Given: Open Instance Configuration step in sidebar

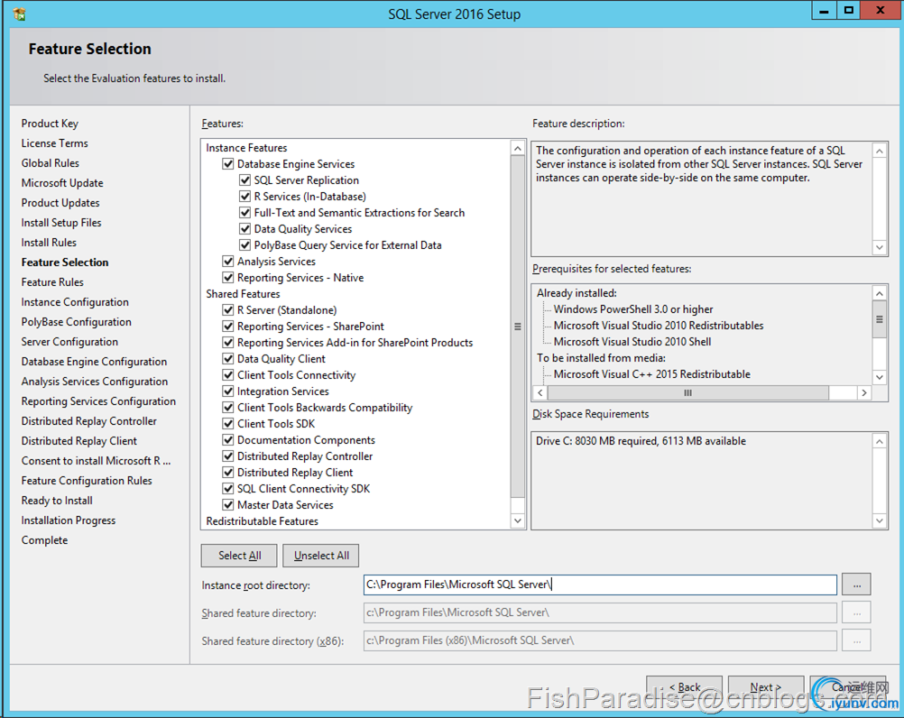Looking at the screenshot, I should click(75, 302).
